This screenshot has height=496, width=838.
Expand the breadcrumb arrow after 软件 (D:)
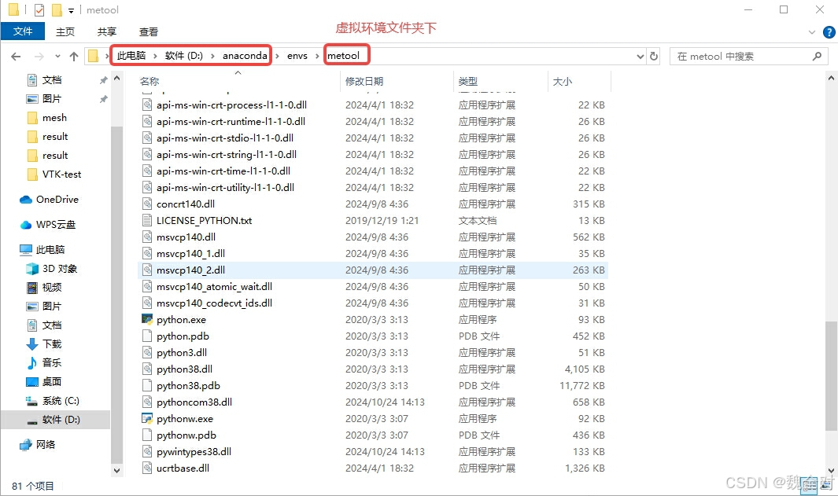tap(212, 56)
